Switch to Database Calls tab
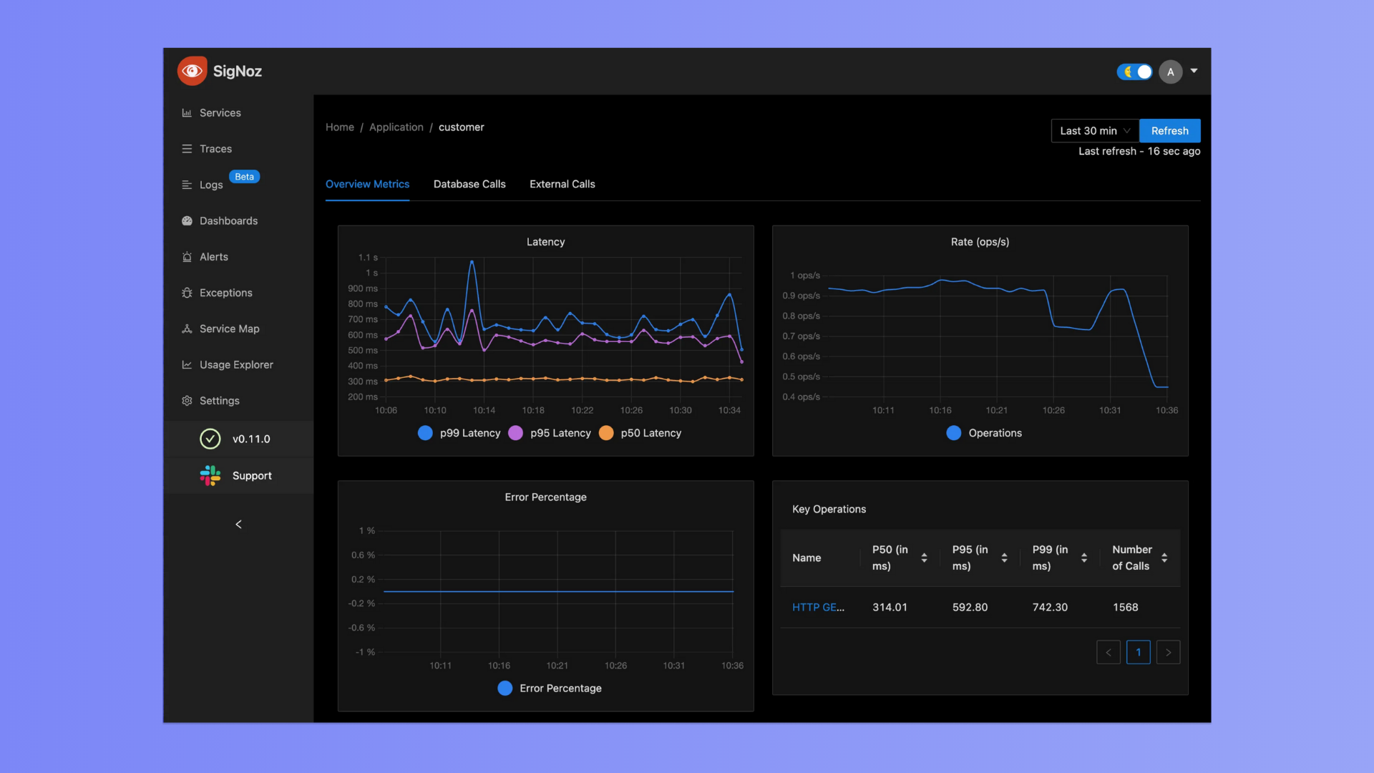 pos(469,183)
